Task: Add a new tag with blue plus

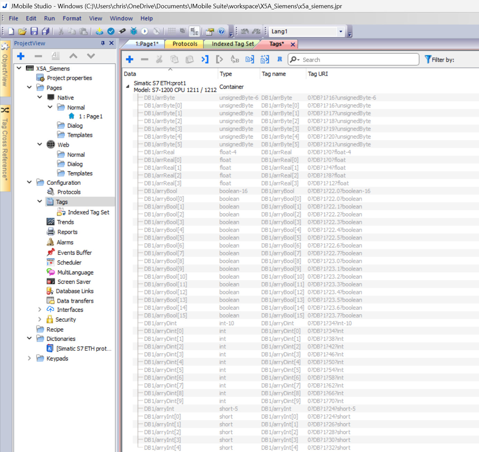Action: click(x=130, y=59)
